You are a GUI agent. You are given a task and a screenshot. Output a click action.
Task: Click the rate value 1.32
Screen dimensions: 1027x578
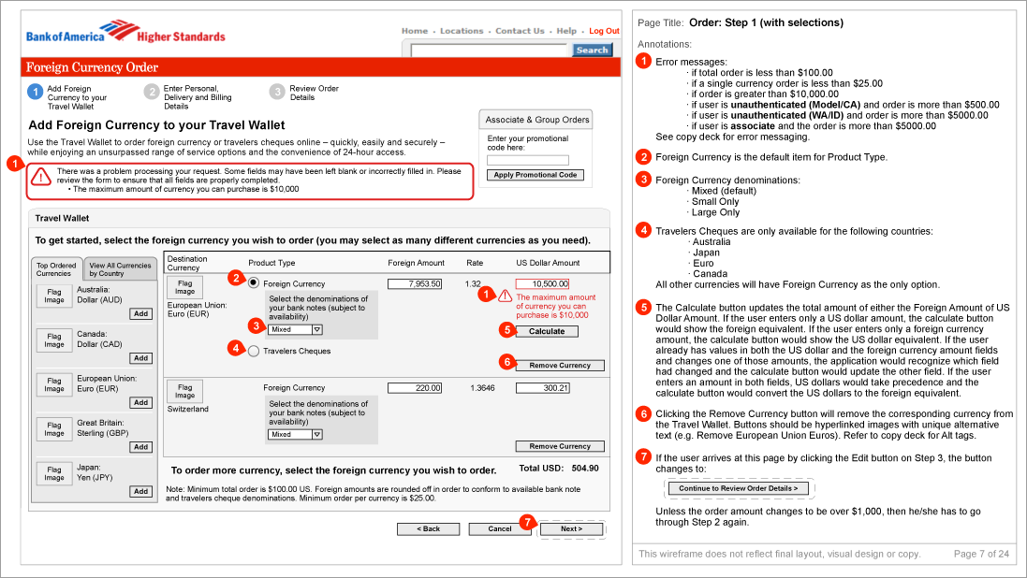[473, 284]
